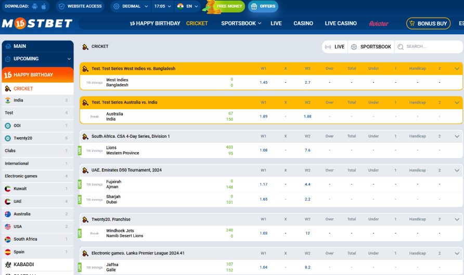Select India W2 odds 1.88
Image resolution: width=464 pixels, height=275 pixels.
[x=307, y=116]
